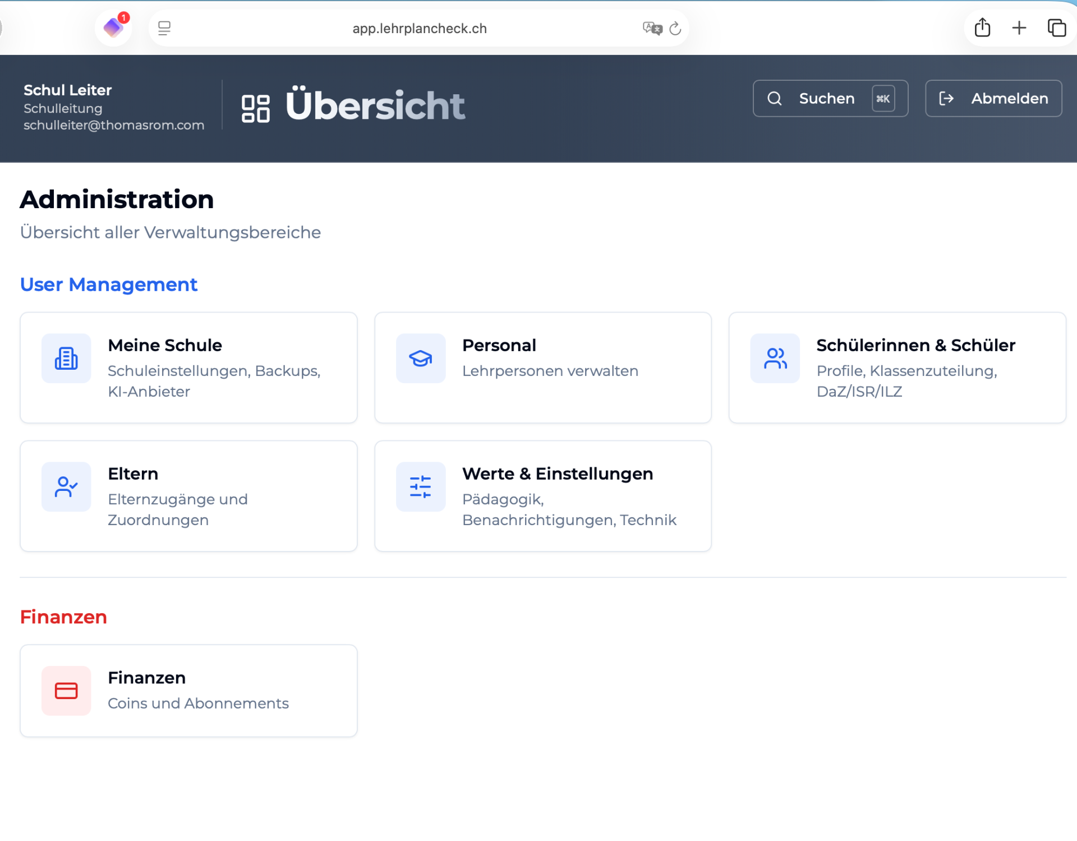Viewport: 1077px width, 841px height.
Task: Open the Eltern card title
Action: click(x=133, y=474)
